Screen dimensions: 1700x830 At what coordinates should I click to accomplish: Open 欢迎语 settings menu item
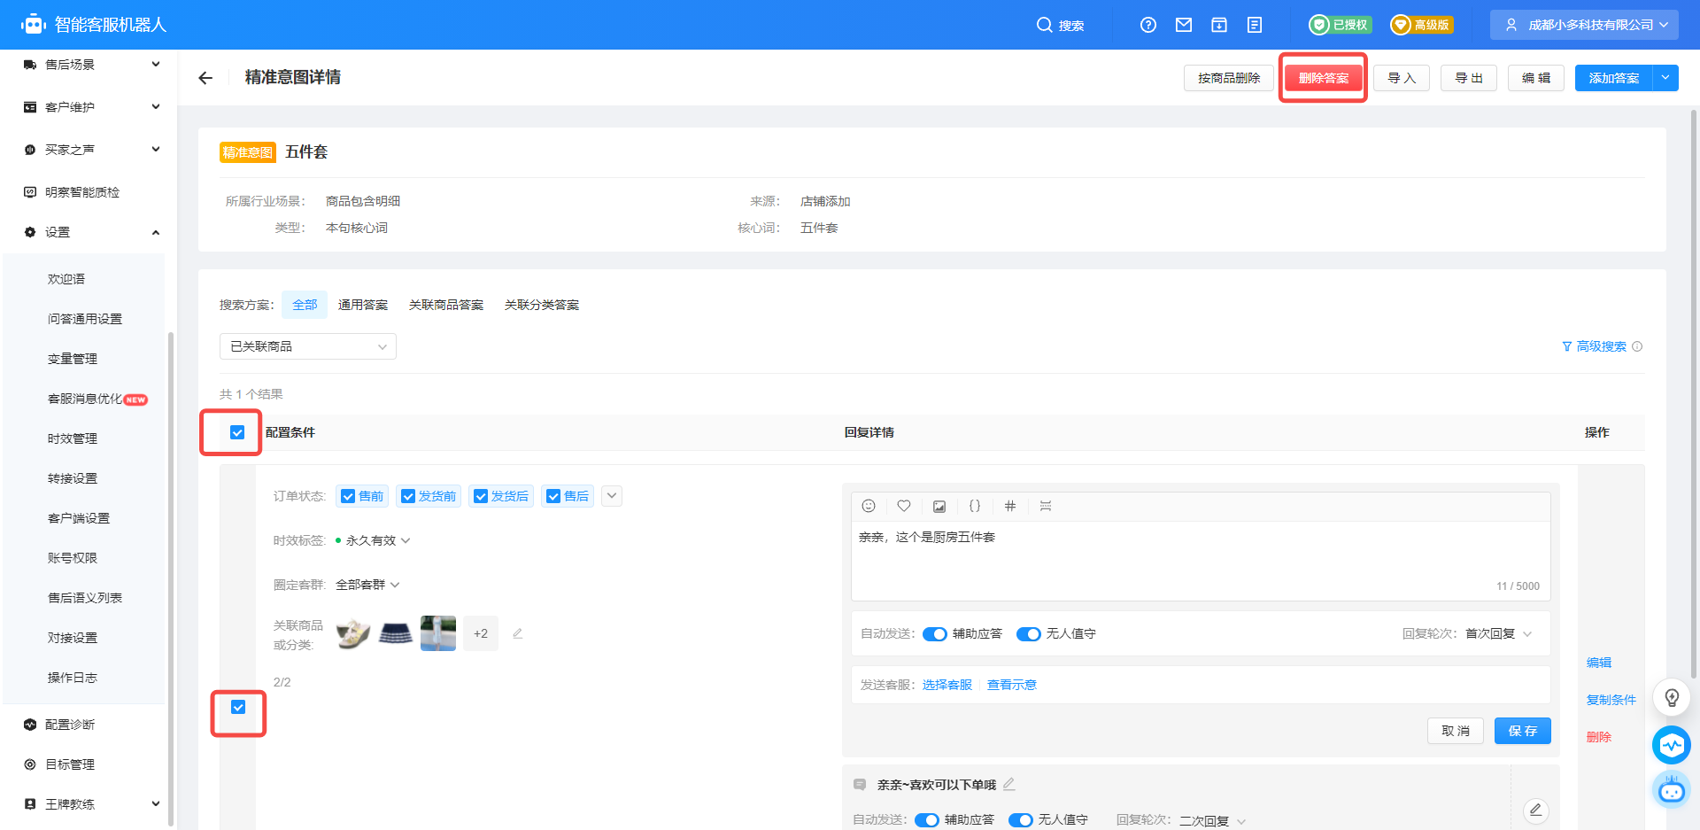click(x=66, y=279)
